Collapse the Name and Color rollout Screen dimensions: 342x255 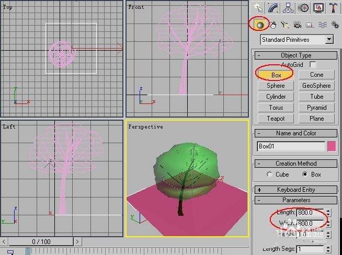(296, 133)
